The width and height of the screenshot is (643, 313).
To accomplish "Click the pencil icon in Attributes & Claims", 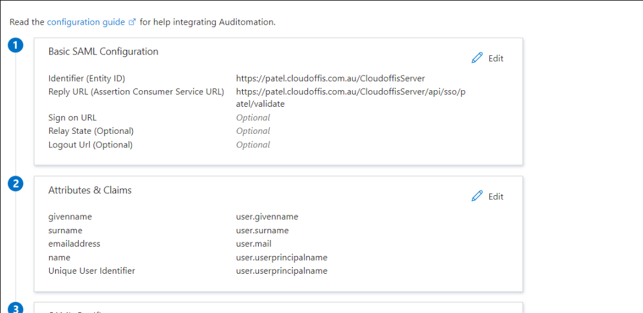I will [477, 196].
